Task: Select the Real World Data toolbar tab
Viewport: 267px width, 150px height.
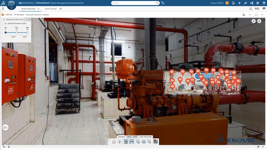Action: (145, 137)
